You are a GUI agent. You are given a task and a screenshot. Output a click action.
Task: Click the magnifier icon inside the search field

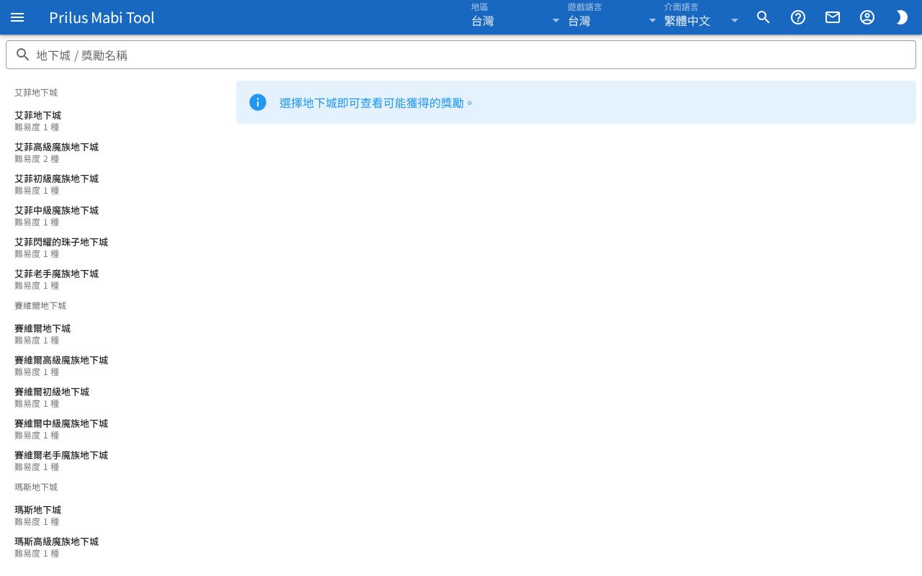tap(23, 55)
